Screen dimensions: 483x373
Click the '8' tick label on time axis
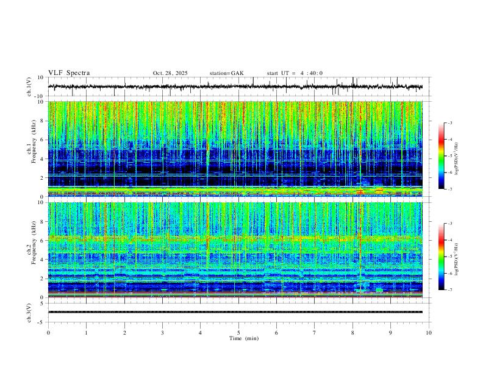tap(352, 333)
